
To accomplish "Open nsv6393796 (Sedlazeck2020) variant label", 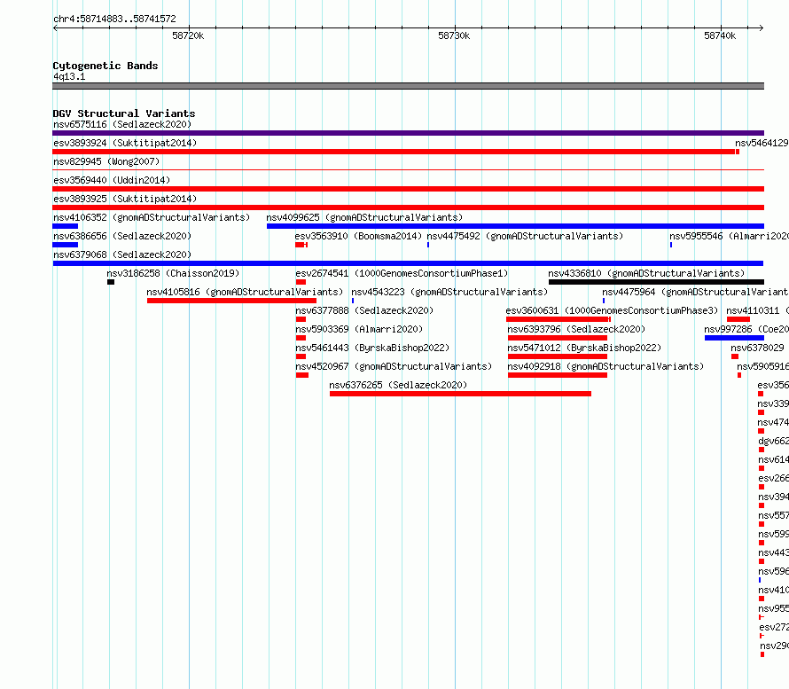I will (x=576, y=329).
